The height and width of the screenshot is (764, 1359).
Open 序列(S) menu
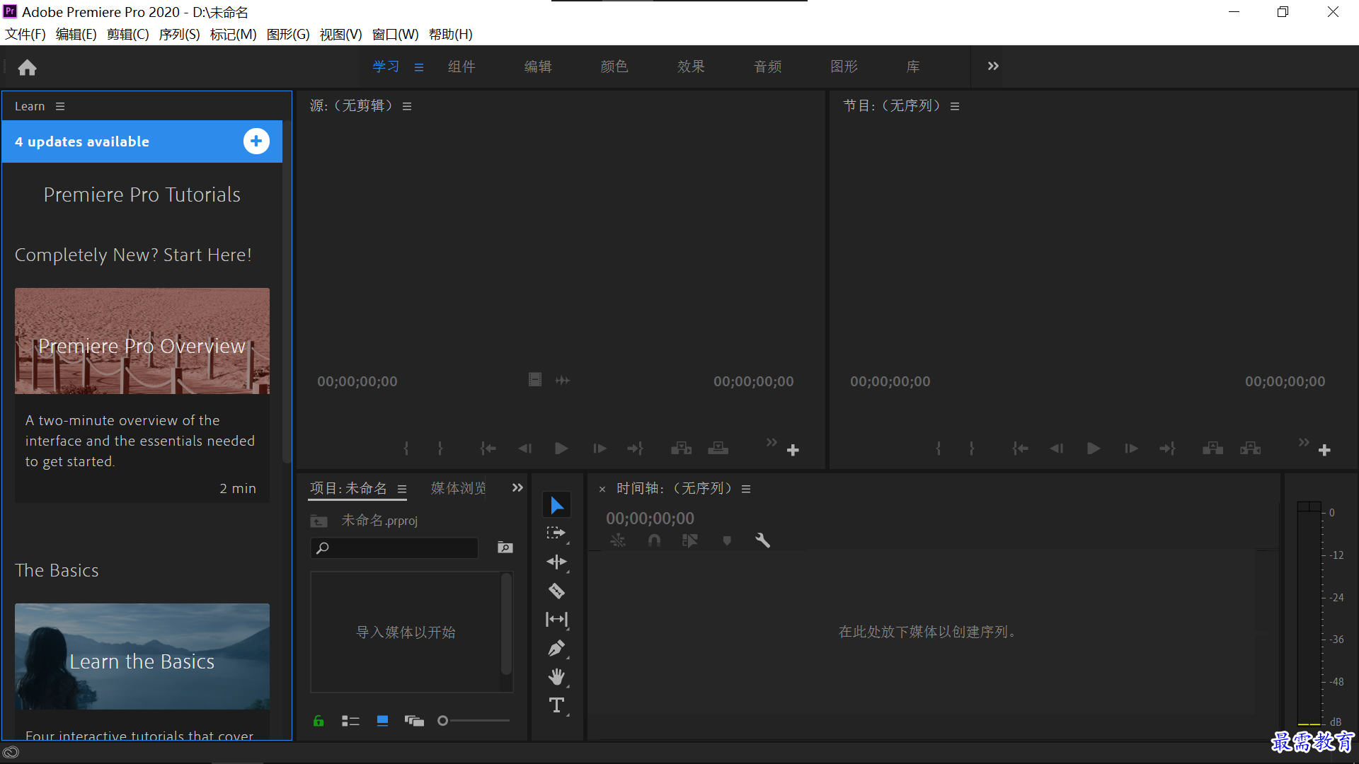pyautogui.click(x=179, y=34)
